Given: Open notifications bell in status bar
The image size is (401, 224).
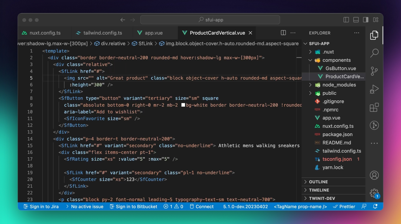Looking at the screenshot, I should pyautogui.click(x=375, y=207).
